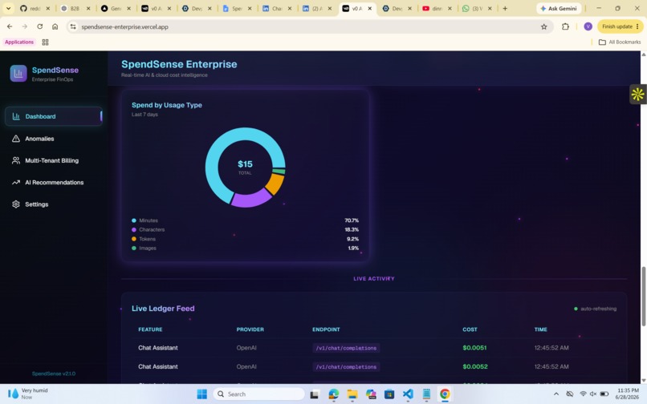Click the 70.7% value
Viewport: 647px width, 404px height.
[352, 220]
